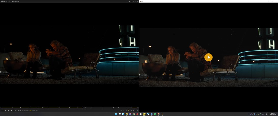Mute audio with PotPlayer speaker icon
278x116 pixels.
coord(131,108)
